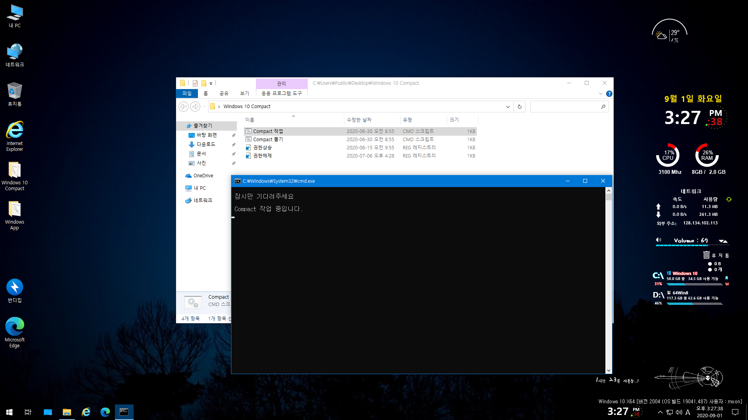Click the widget speaker mute icon
Image resolution: width=748 pixels, height=420 pixels.
point(658,240)
